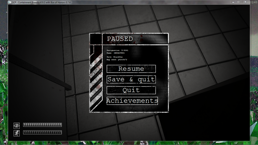The height and width of the screenshot is (145, 258).
Task: Maximize the SCP Containment Breach window
Action: [238, 2]
